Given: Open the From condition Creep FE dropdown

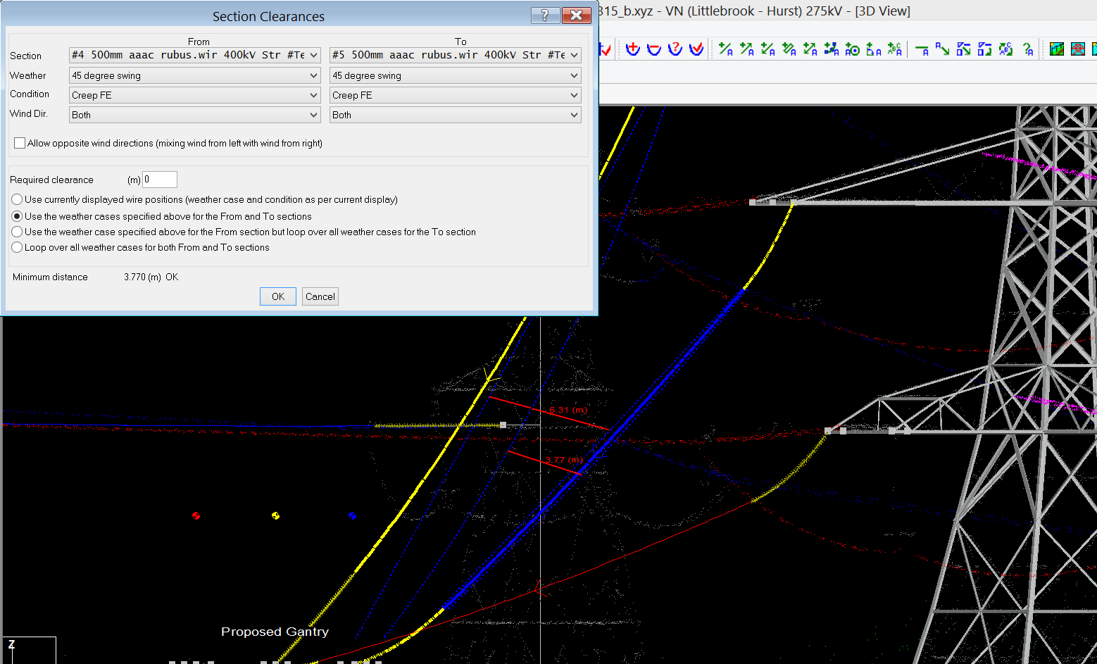Looking at the screenshot, I should coord(195,95).
